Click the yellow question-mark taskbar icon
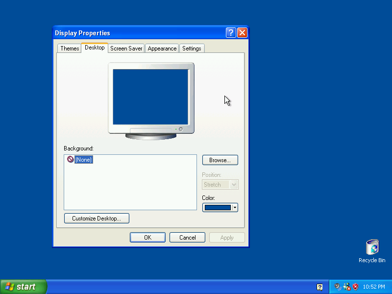 point(319,287)
